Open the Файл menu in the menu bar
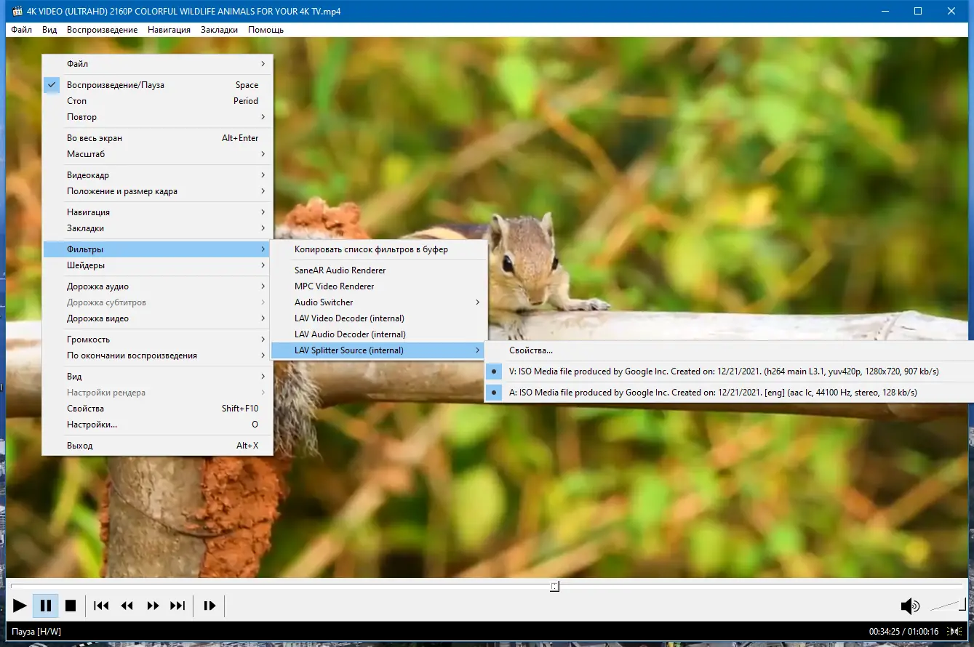The height and width of the screenshot is (647, 974). point(22,30)
